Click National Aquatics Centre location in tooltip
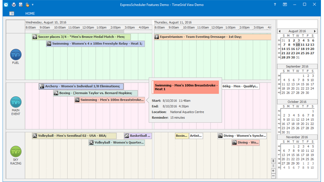The width and height of the screenshot is (324, 182). tap(187, 112)
